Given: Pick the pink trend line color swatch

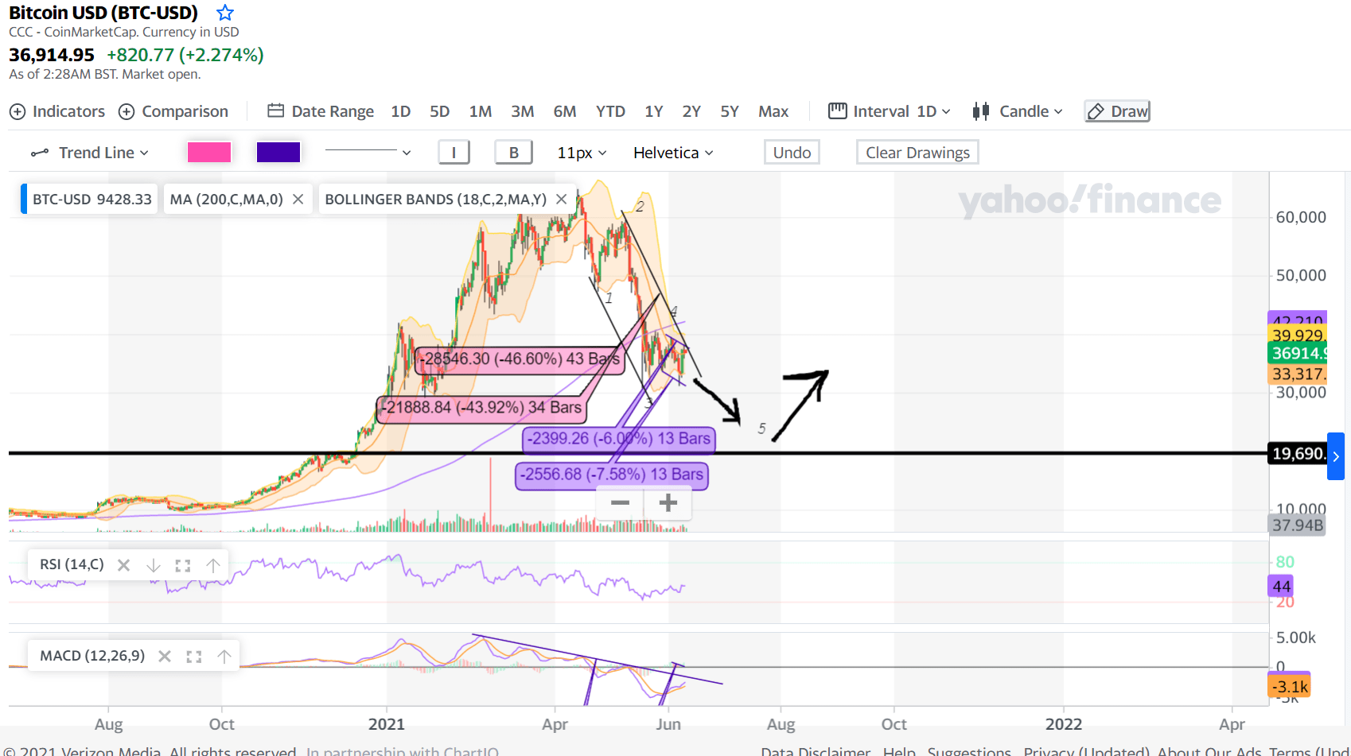Looking at the screenshot, I should point(209,151).
